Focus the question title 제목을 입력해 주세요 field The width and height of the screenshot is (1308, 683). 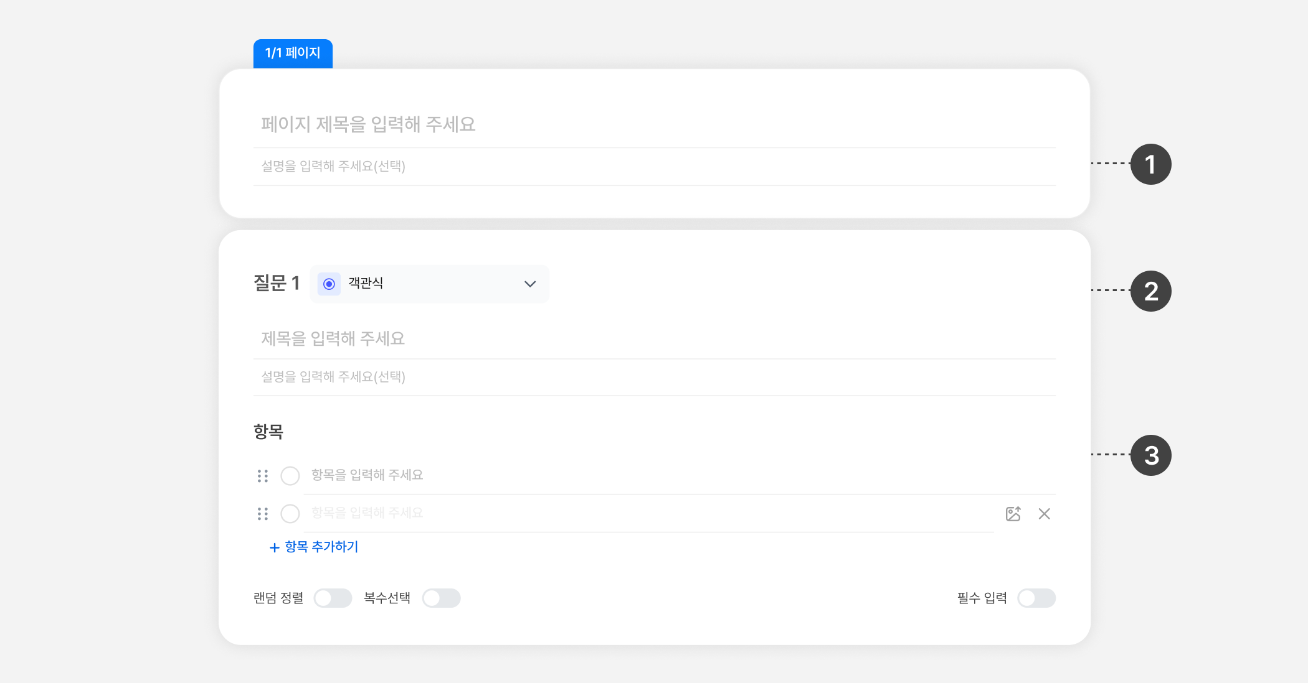pos(654,338)
